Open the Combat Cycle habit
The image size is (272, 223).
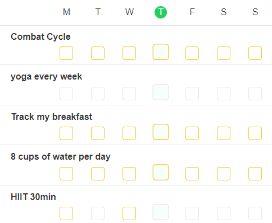pyautogui.click(x=40, y=36)
